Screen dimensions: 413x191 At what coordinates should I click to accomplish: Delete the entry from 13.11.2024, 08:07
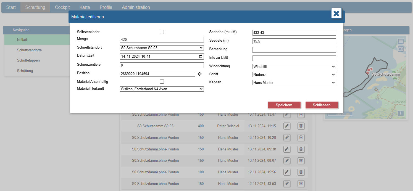(301, 160)
